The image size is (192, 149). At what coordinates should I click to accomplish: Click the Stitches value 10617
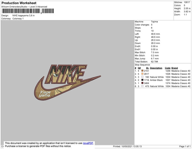[x=187, y=2]
